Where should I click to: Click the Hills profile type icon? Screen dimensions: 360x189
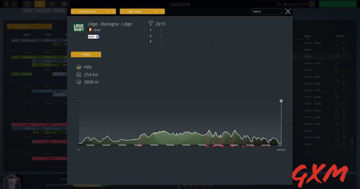79,67
